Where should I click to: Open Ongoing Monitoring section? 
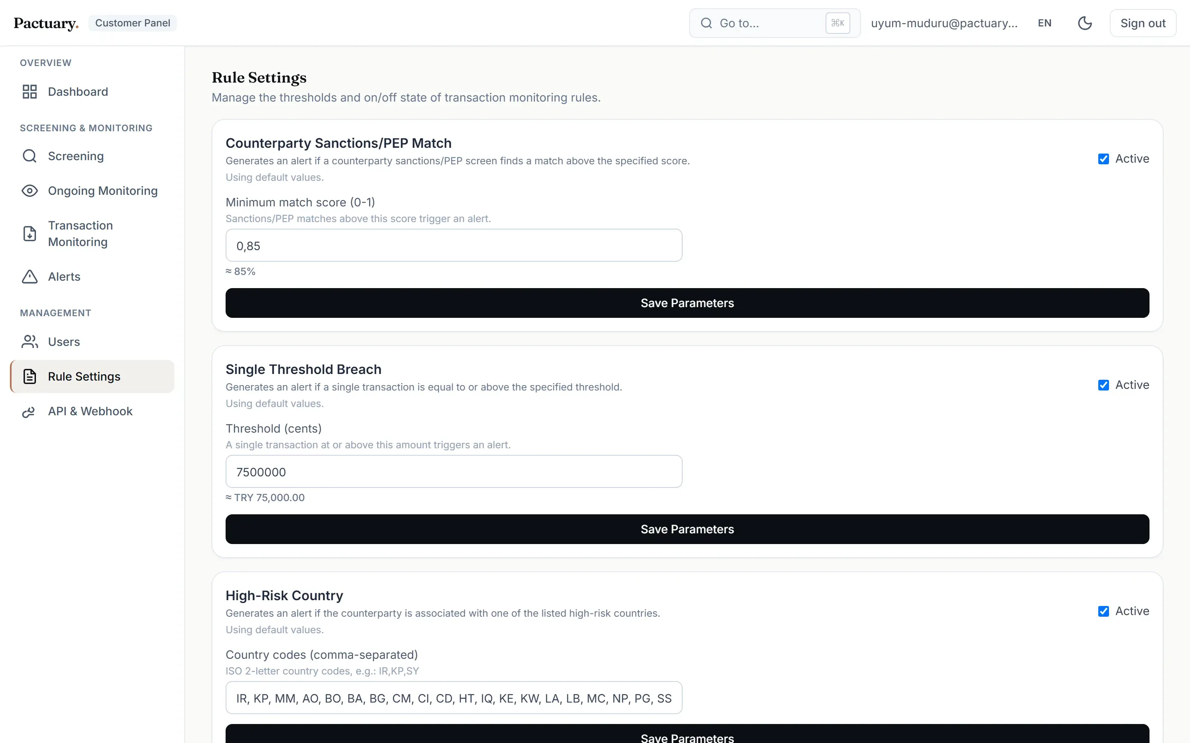coord(92,191)
